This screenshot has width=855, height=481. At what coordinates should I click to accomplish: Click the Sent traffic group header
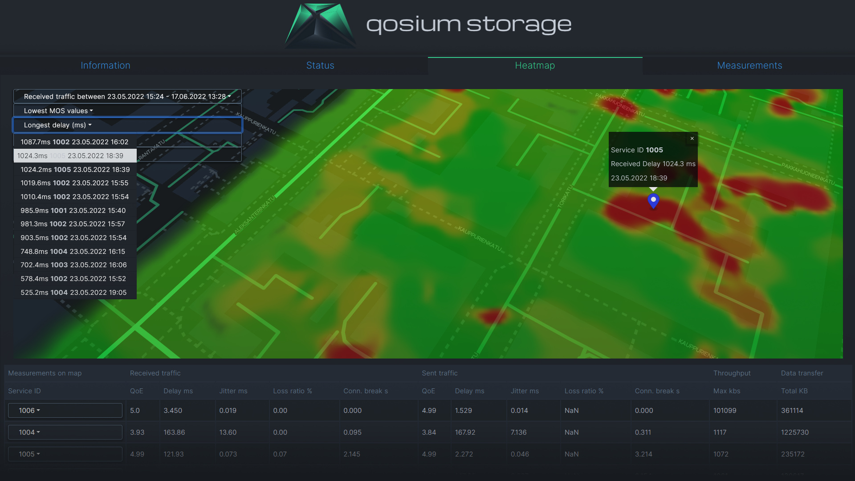[x=440, y=373]
